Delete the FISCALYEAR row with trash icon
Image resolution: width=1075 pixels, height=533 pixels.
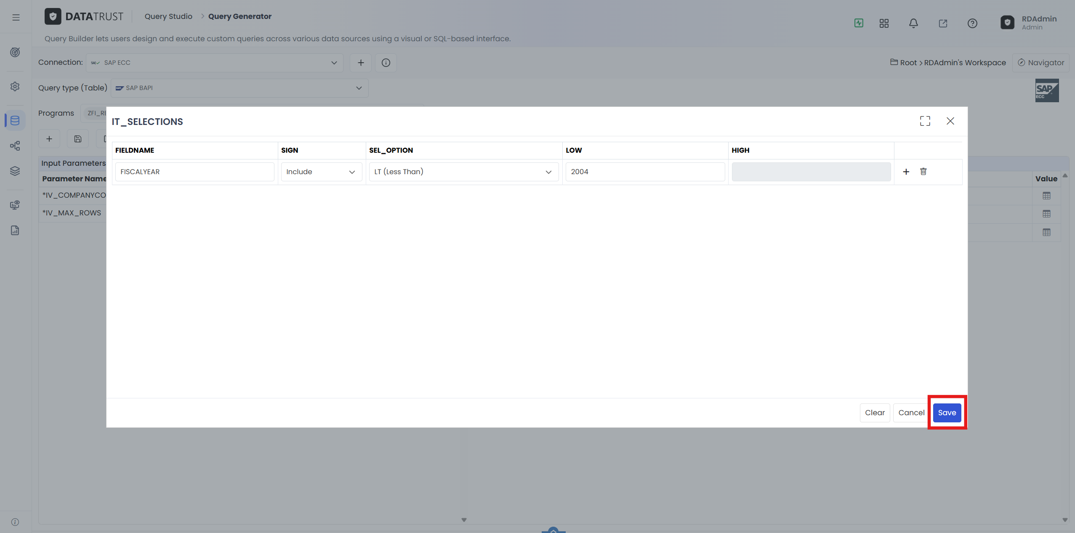coord(923,171)
